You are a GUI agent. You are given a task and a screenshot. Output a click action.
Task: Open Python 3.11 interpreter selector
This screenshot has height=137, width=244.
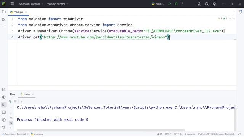tap(216, 134)
